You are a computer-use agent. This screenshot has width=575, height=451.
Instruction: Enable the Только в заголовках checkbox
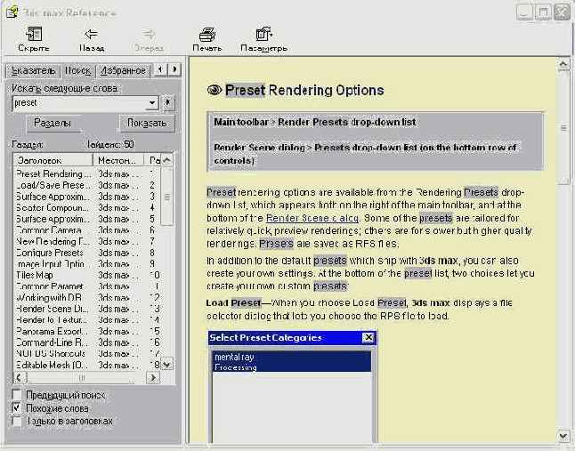coord(18,421)
